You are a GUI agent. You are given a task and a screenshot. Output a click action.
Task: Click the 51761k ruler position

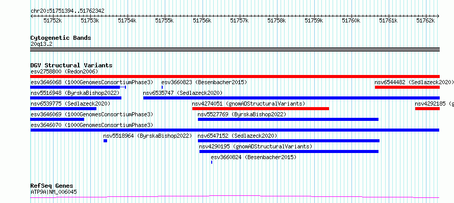[x=389, y=20]
